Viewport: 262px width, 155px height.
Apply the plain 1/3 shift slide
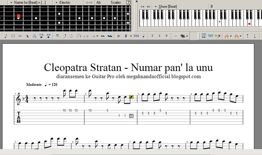point(86,36)
